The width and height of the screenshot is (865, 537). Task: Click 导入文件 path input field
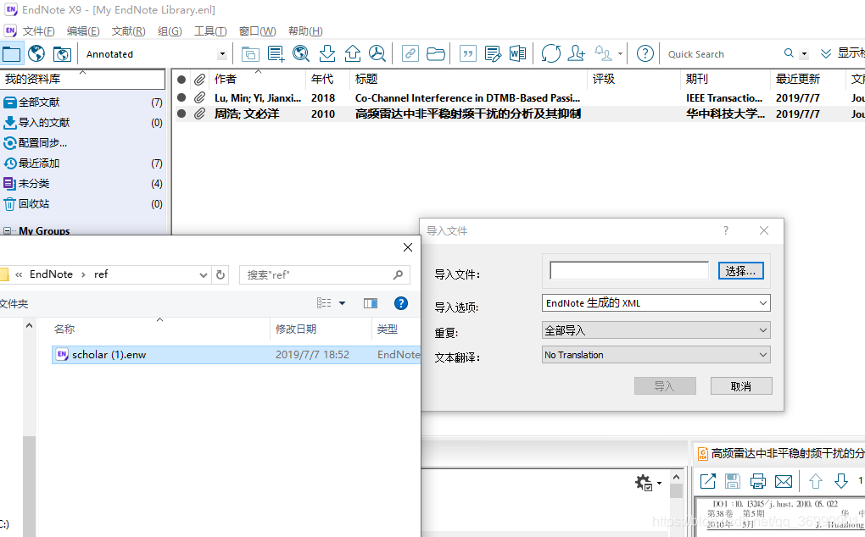(629, 270)
